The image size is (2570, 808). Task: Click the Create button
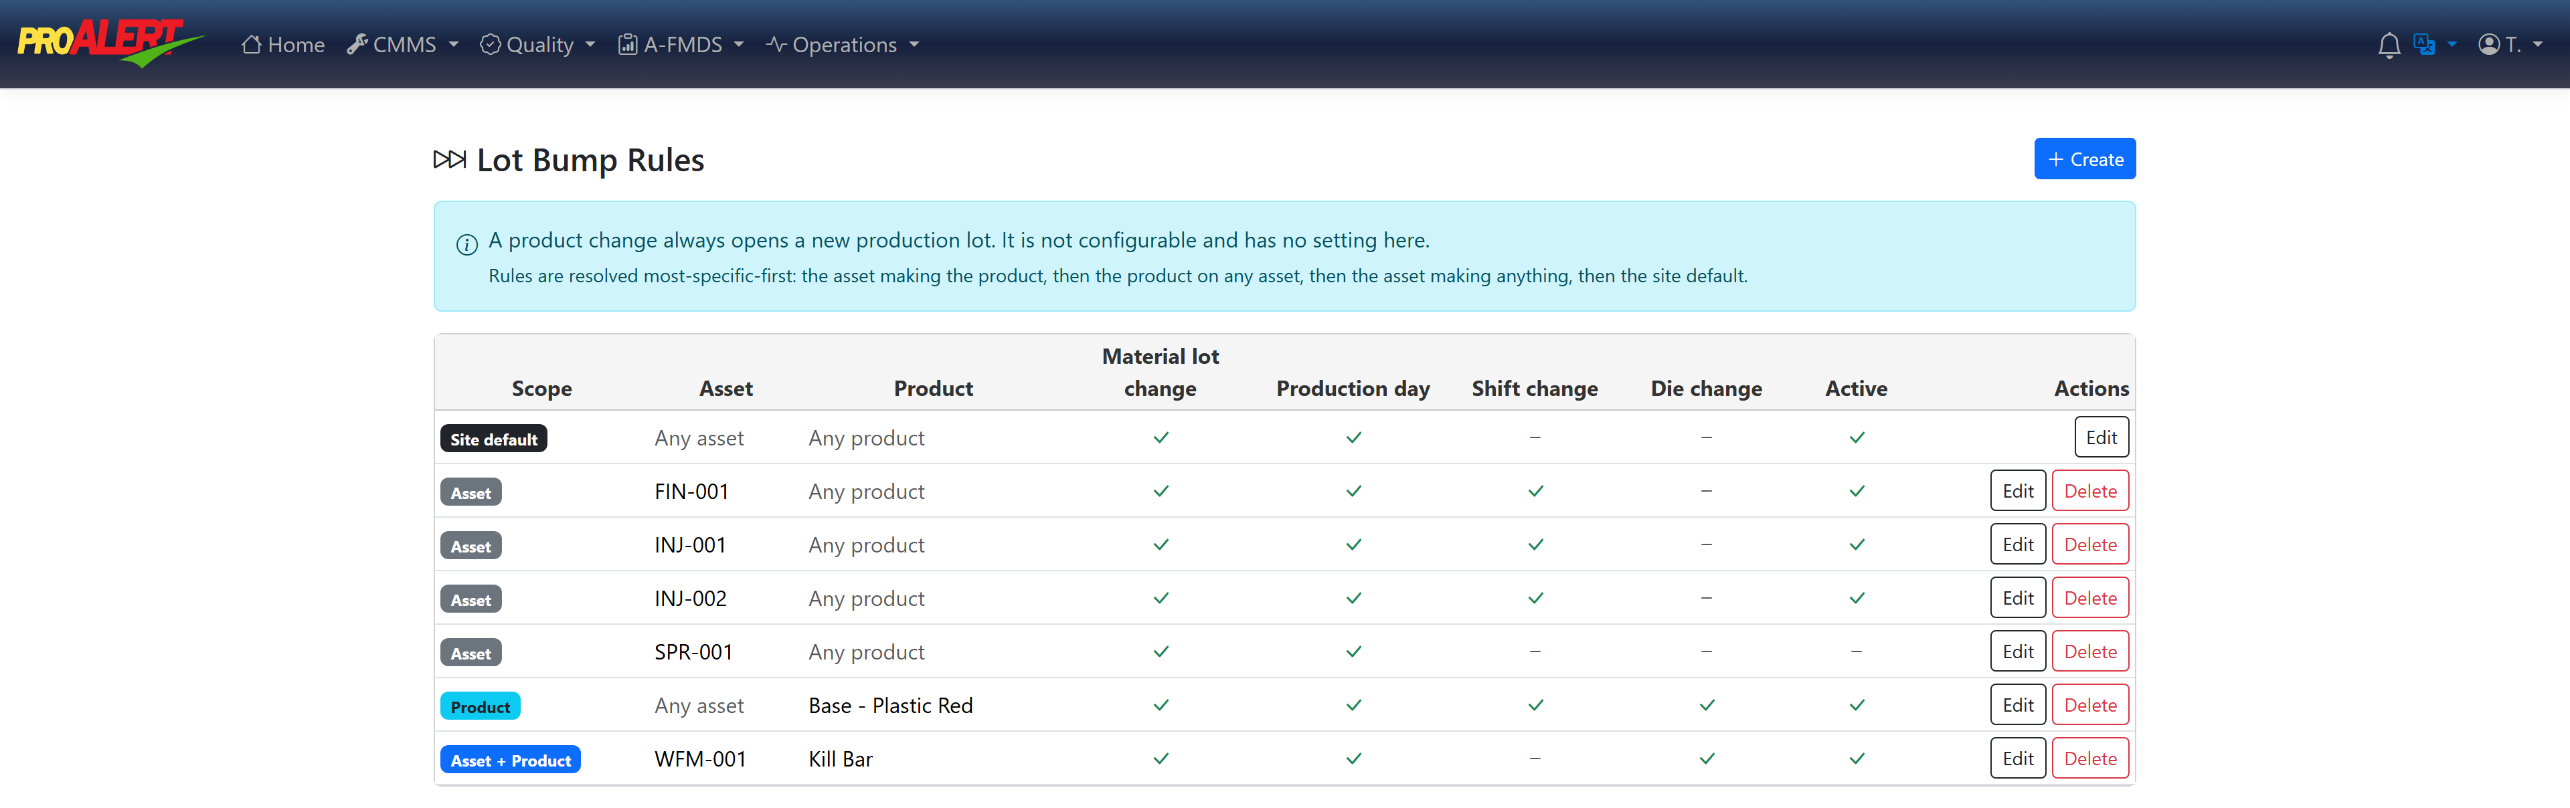tap(2084, 159)
